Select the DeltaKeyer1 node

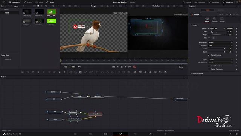[73, 112]
